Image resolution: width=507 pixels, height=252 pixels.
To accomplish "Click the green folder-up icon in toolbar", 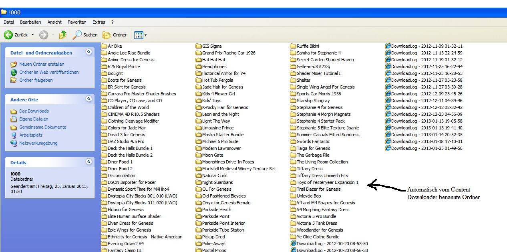I will (x=62, y=35).
